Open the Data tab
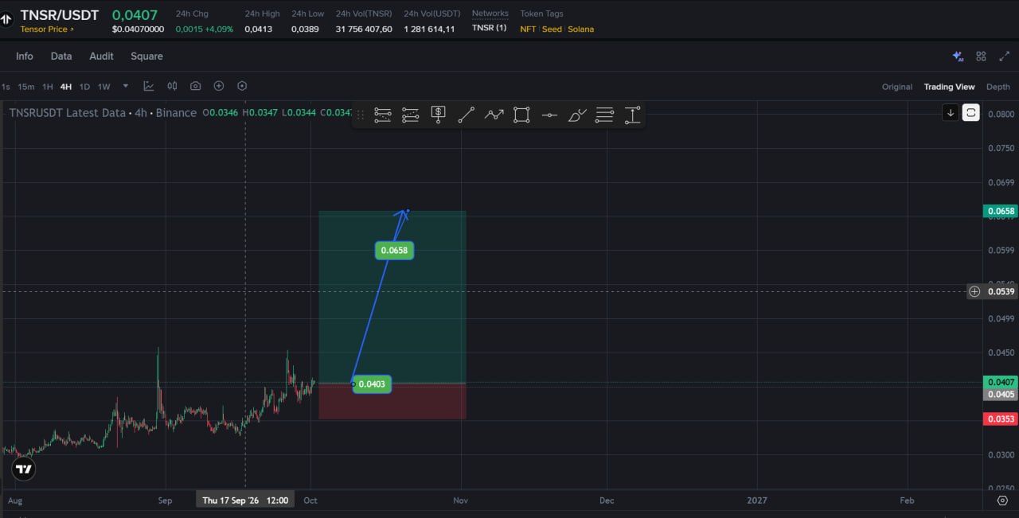The height and width of the screenshot is (518, 1019). coord(61,56)
